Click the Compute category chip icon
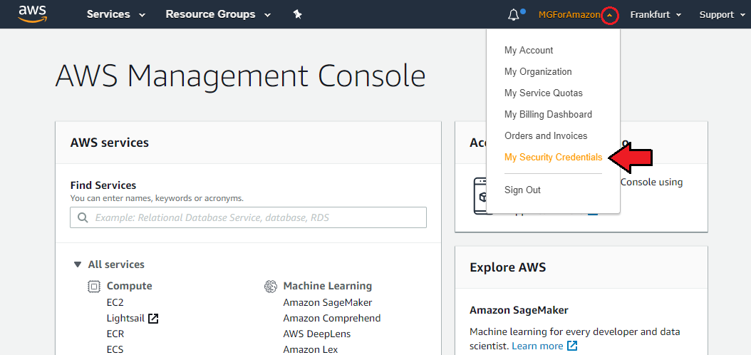The height and width of the screenshot is (355, 751). tap(94, 287)
